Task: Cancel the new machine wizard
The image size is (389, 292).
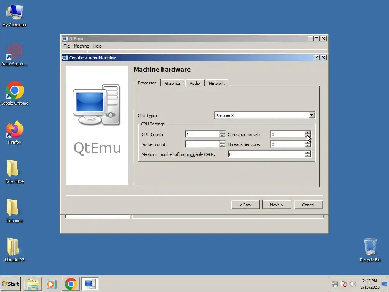Action: click(x=308, y=205)
